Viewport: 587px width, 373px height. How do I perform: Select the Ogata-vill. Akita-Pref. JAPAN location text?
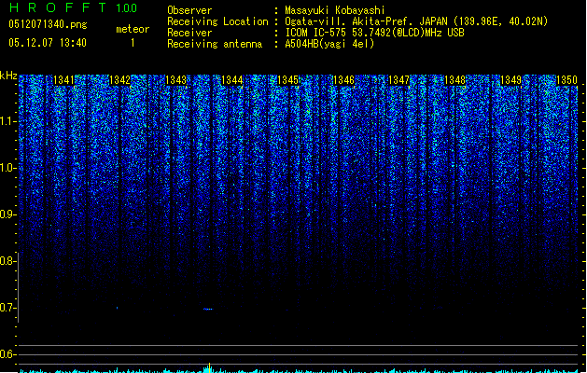416,21
